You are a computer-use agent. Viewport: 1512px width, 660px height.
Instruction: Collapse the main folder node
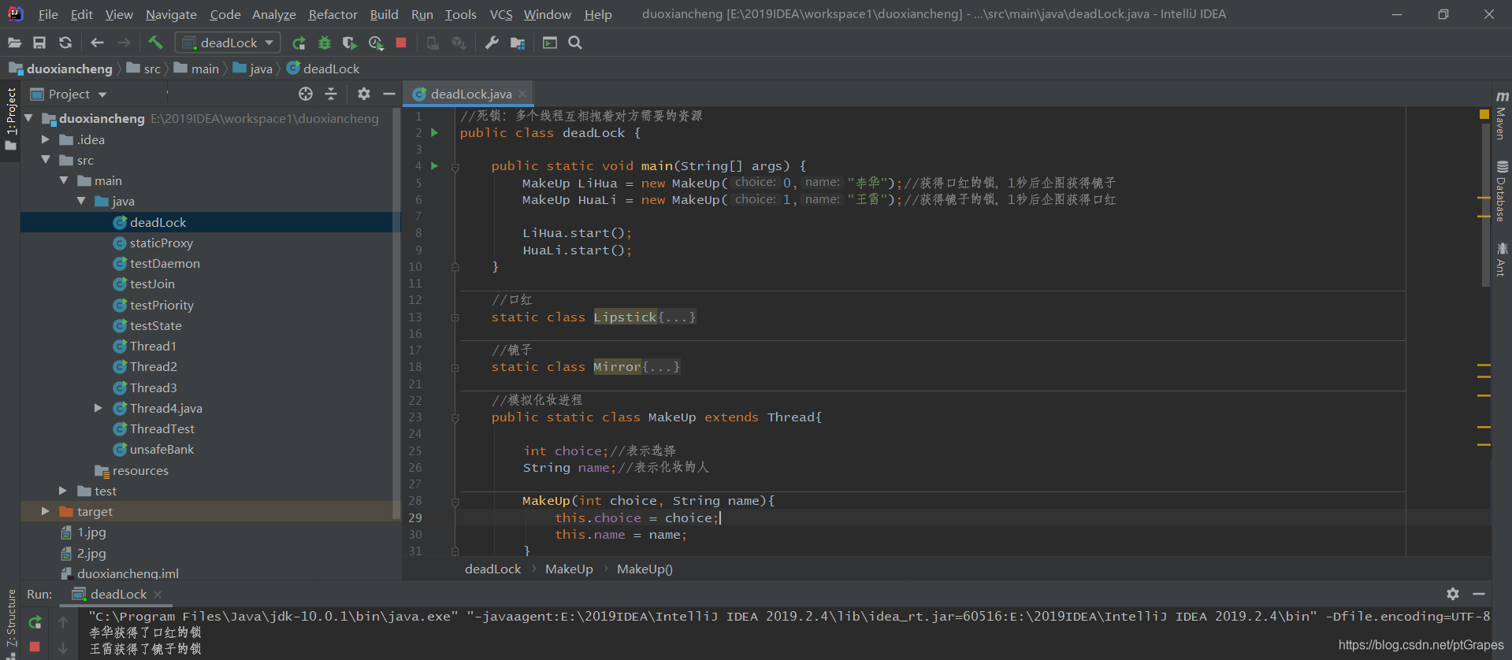[x=64, y=180]
